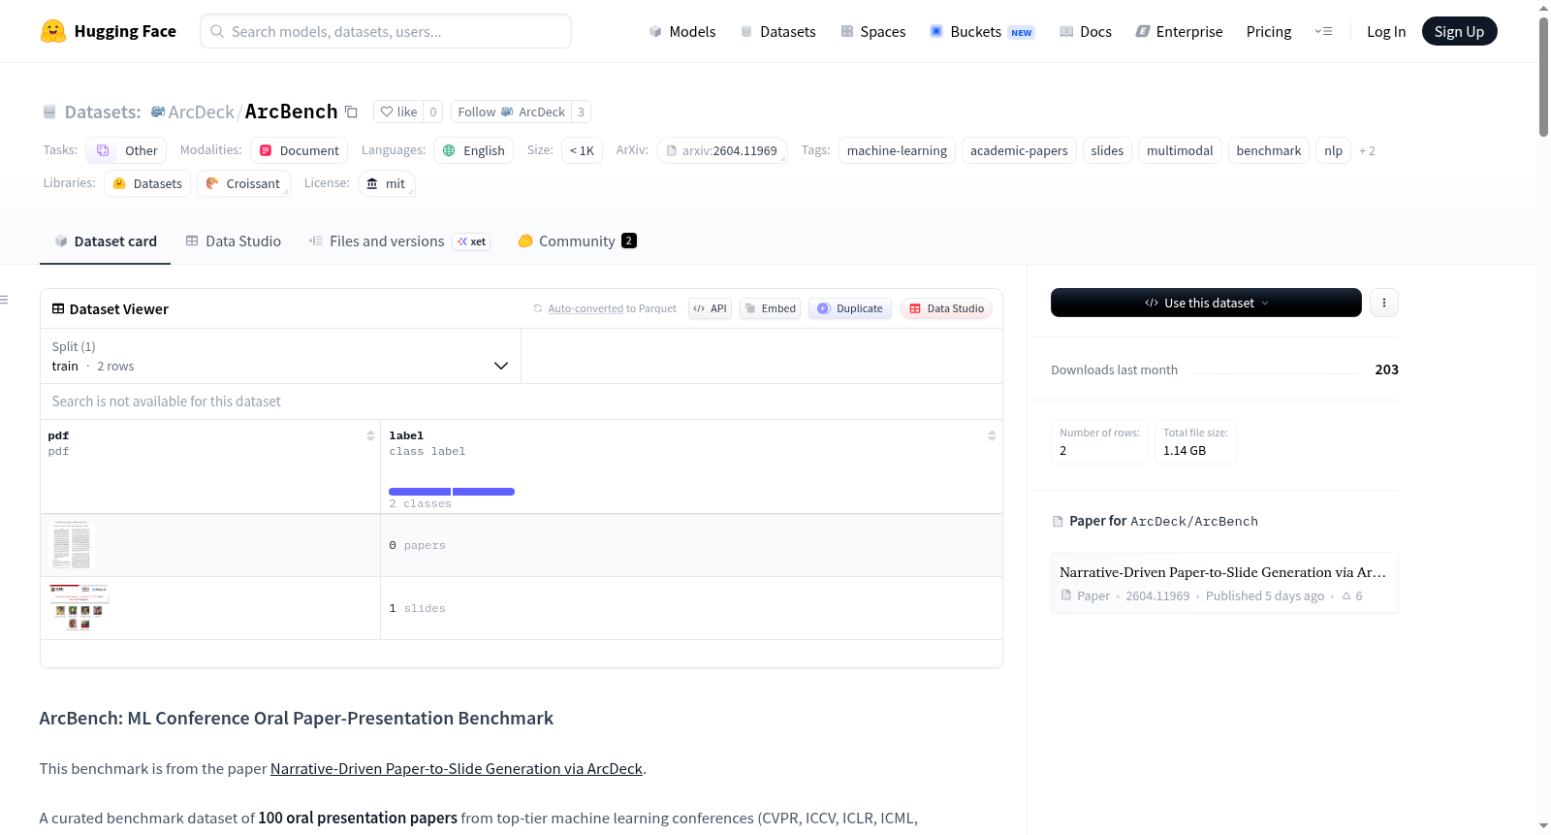The height and width of the screenshot is (835, 1551).
Task: Open the Datasets nav item
Action: [x=778, y=31]
